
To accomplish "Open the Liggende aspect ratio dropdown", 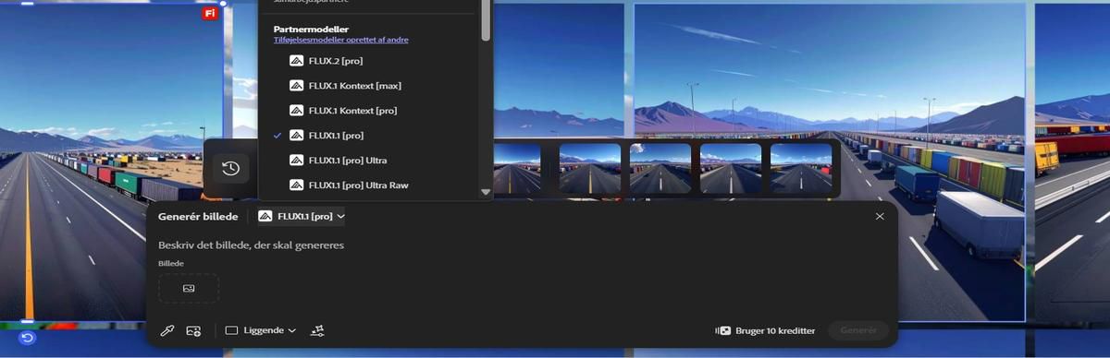I will [x=261, y=330].
